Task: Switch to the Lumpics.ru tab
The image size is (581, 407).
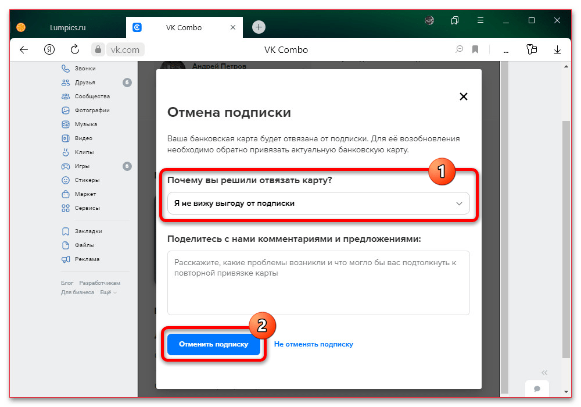Action: click(x=68, y=27)
